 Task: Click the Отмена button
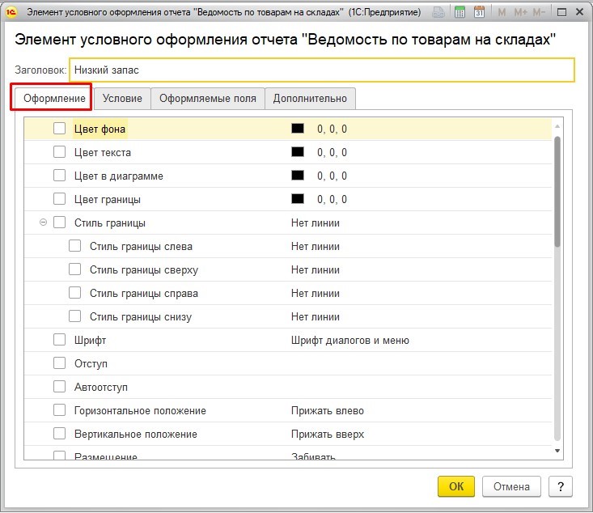click(x=511, y=486)
